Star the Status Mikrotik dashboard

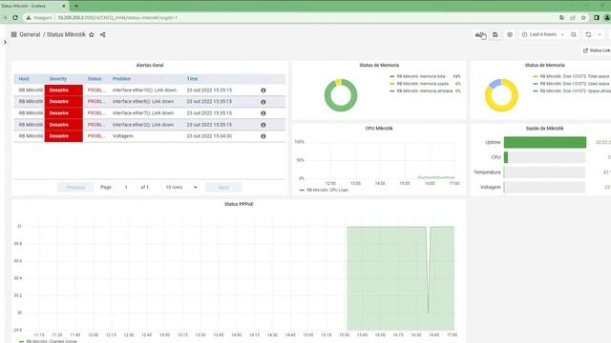point(92,34)
